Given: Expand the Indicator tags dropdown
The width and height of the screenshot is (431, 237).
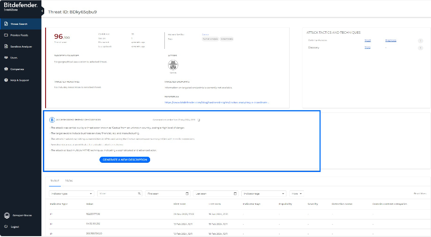Looking at the screenshot, I should tap(263, 194).
